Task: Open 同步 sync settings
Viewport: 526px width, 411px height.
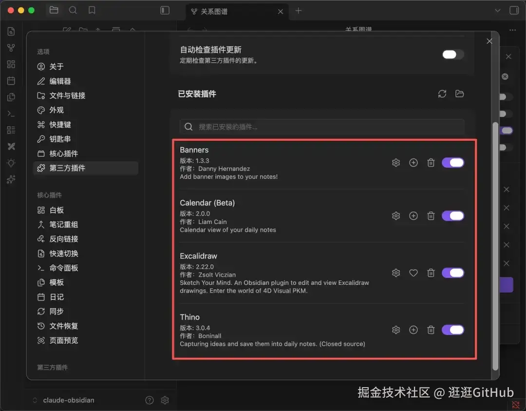Action: click(x=86, y=311)
